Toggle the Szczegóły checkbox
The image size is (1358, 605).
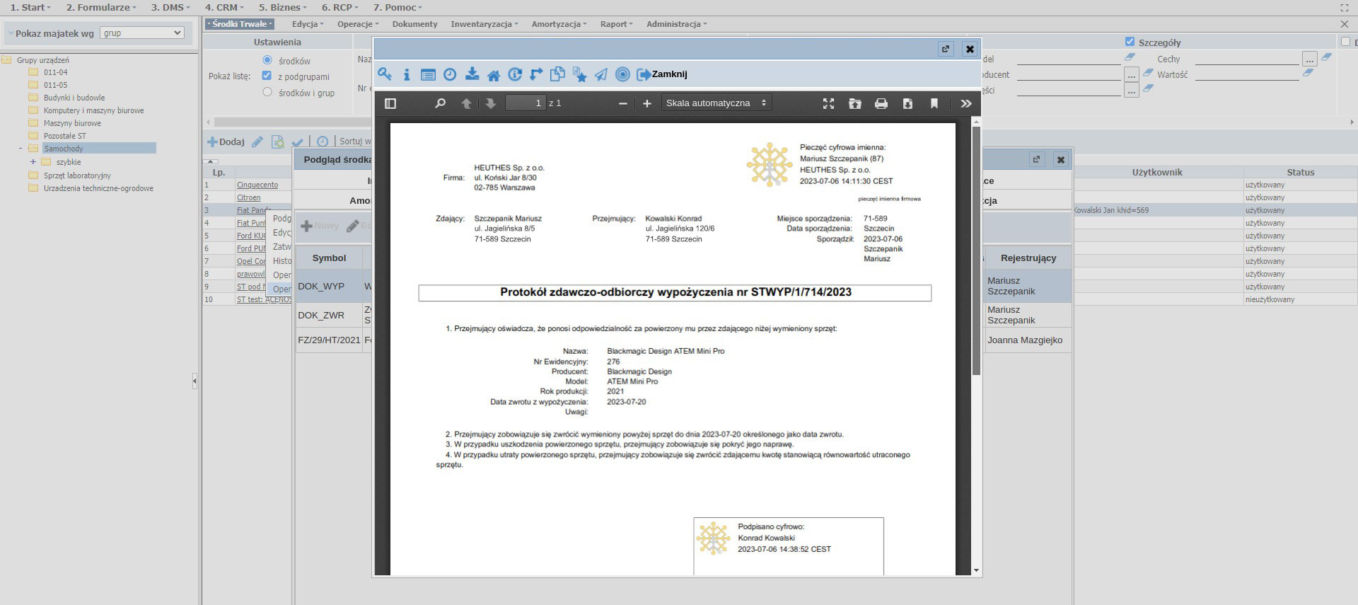pyautogui.click(x=1130, y=42)
